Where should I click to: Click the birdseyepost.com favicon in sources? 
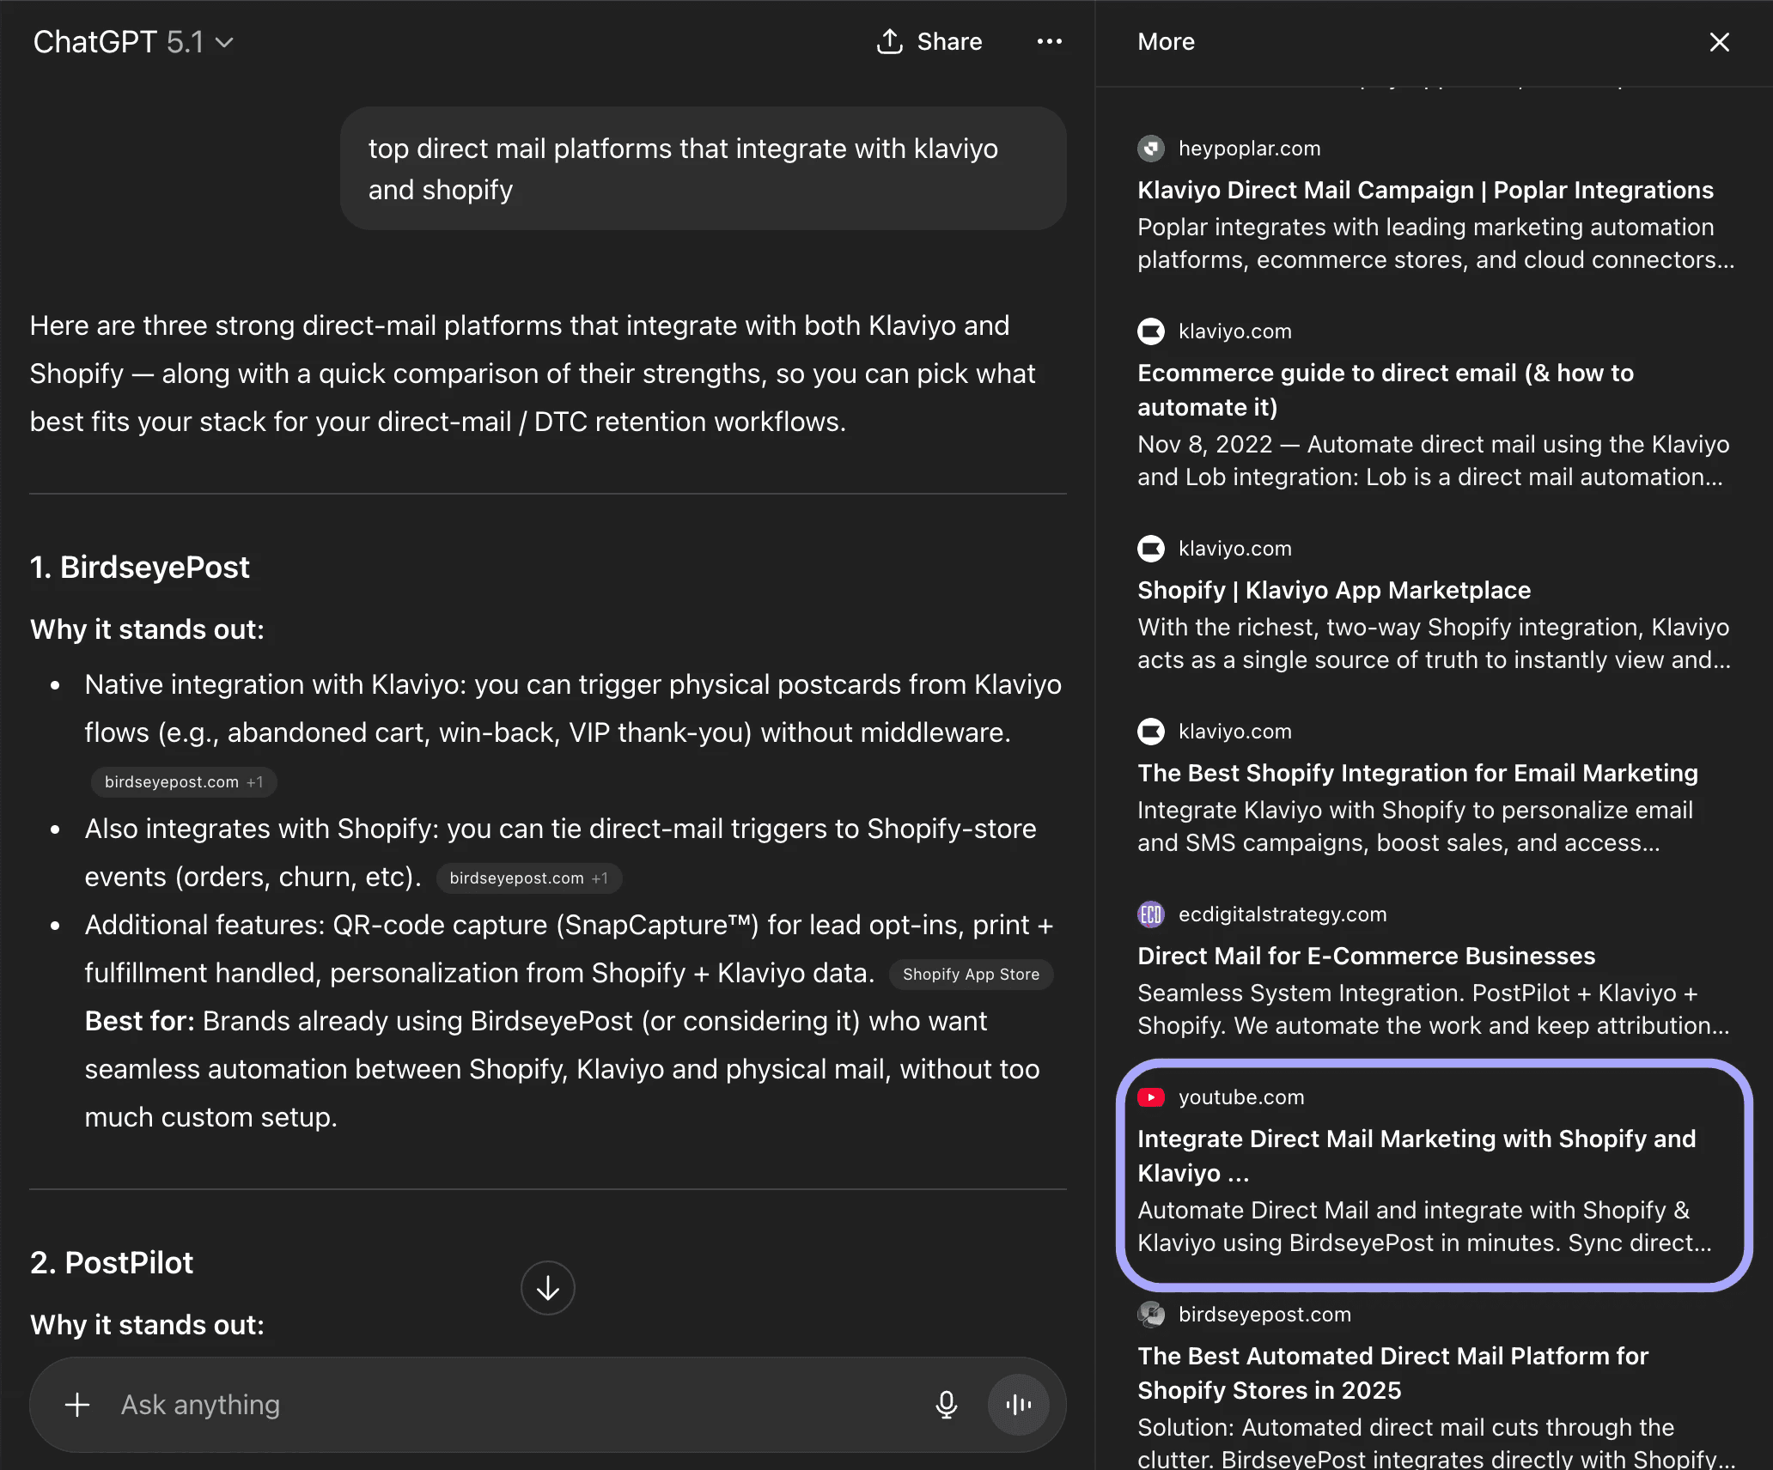click(x=1151, y=1315)
